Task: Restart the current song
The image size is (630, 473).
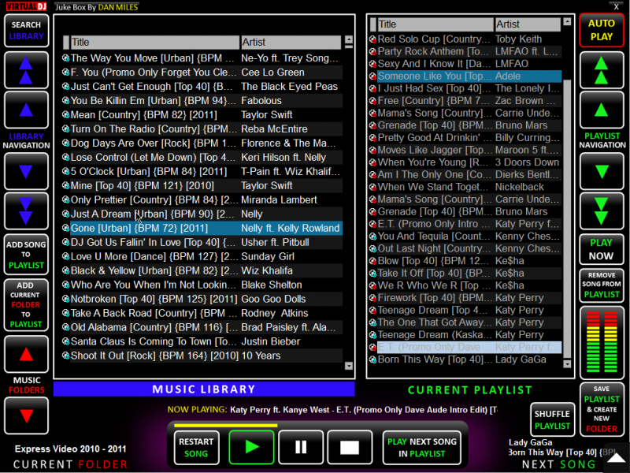Action: [196, 447]
